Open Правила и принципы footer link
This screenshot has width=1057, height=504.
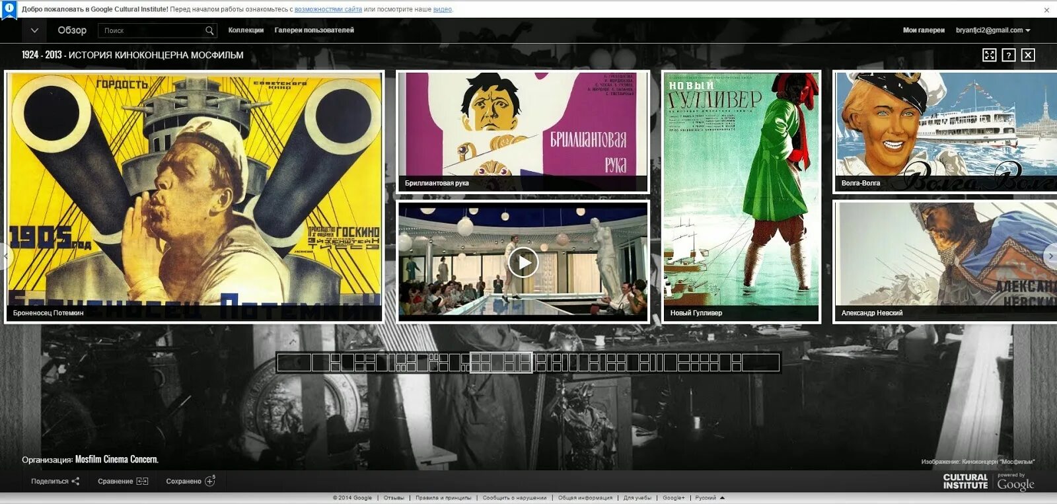[x=443, y=498]
